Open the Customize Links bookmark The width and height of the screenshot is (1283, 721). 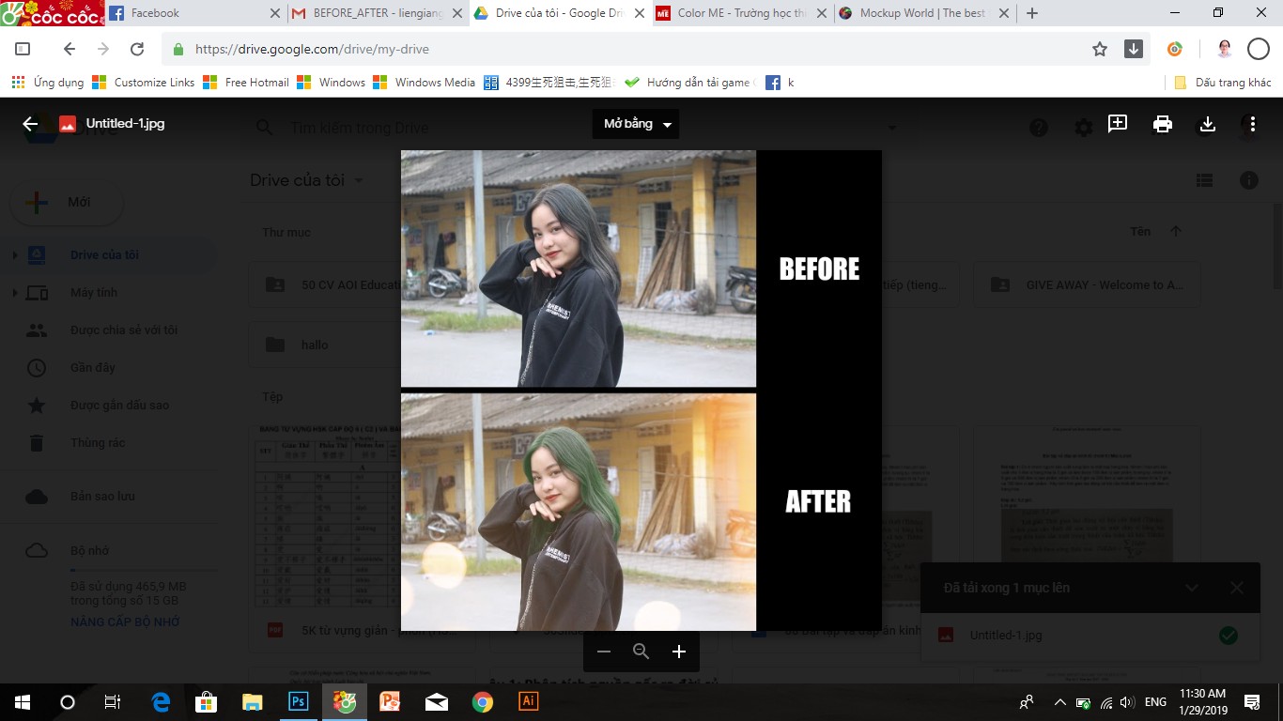(x=143, y=83)
